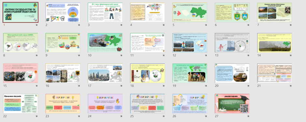Click the star icon for slide 19

tap(206, 86)
